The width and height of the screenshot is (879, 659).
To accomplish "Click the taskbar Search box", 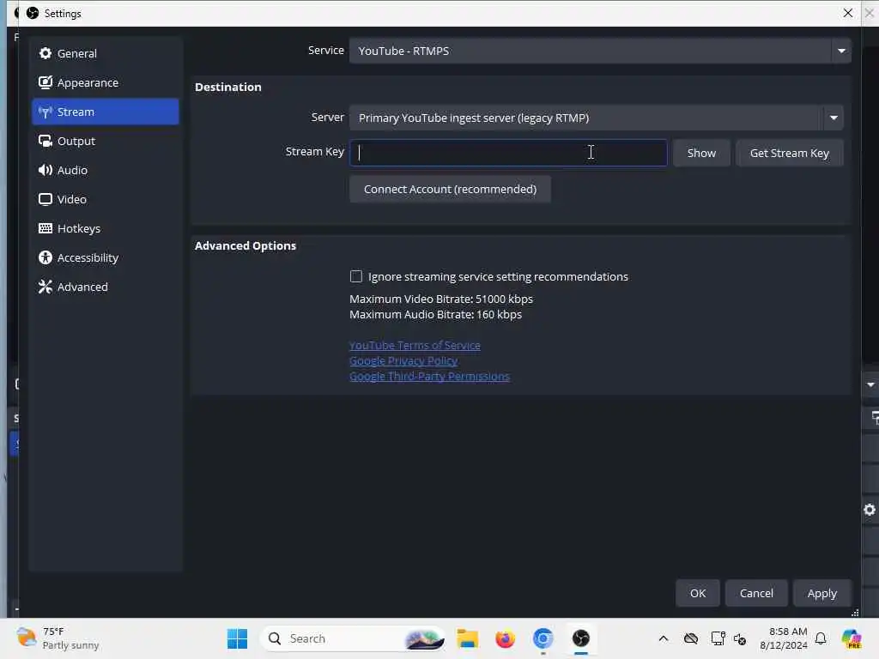I will 353,638.
